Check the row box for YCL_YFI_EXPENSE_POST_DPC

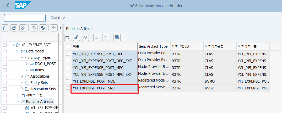[67, 54]
